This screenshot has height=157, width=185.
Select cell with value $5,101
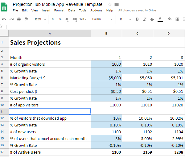point(169,78)
